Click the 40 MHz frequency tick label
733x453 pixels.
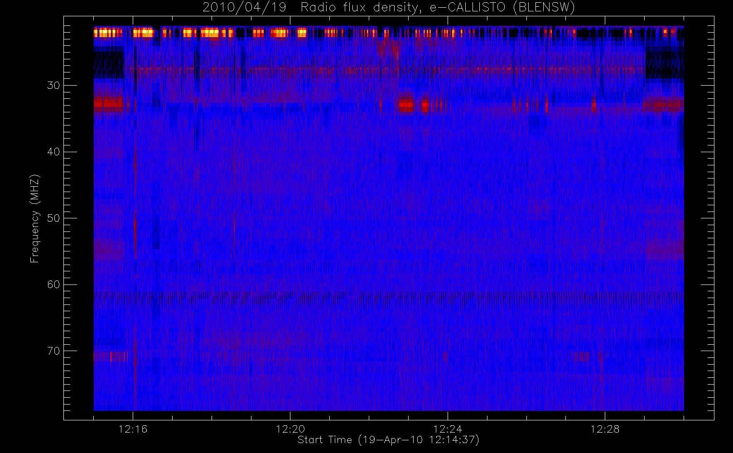tap(53, 152)
